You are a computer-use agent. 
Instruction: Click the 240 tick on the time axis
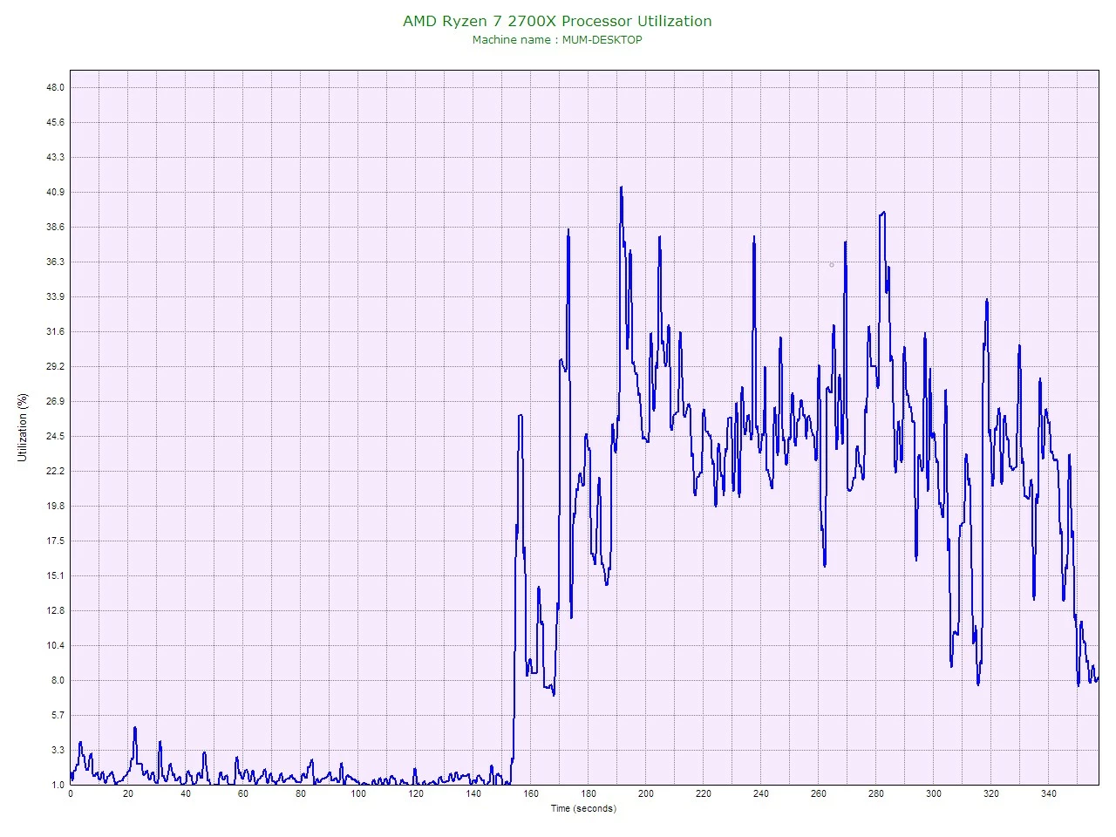click(761, 793)
